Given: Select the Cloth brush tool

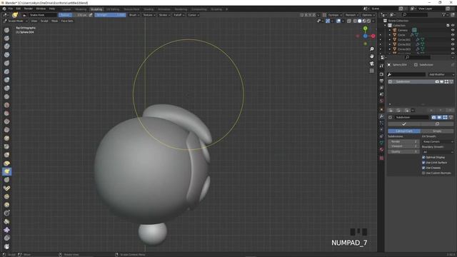Looking at the screenshot, I should [6, 230].
